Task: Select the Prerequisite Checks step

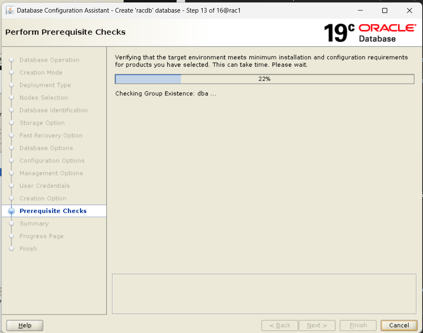Action: (x=53, y=211)
